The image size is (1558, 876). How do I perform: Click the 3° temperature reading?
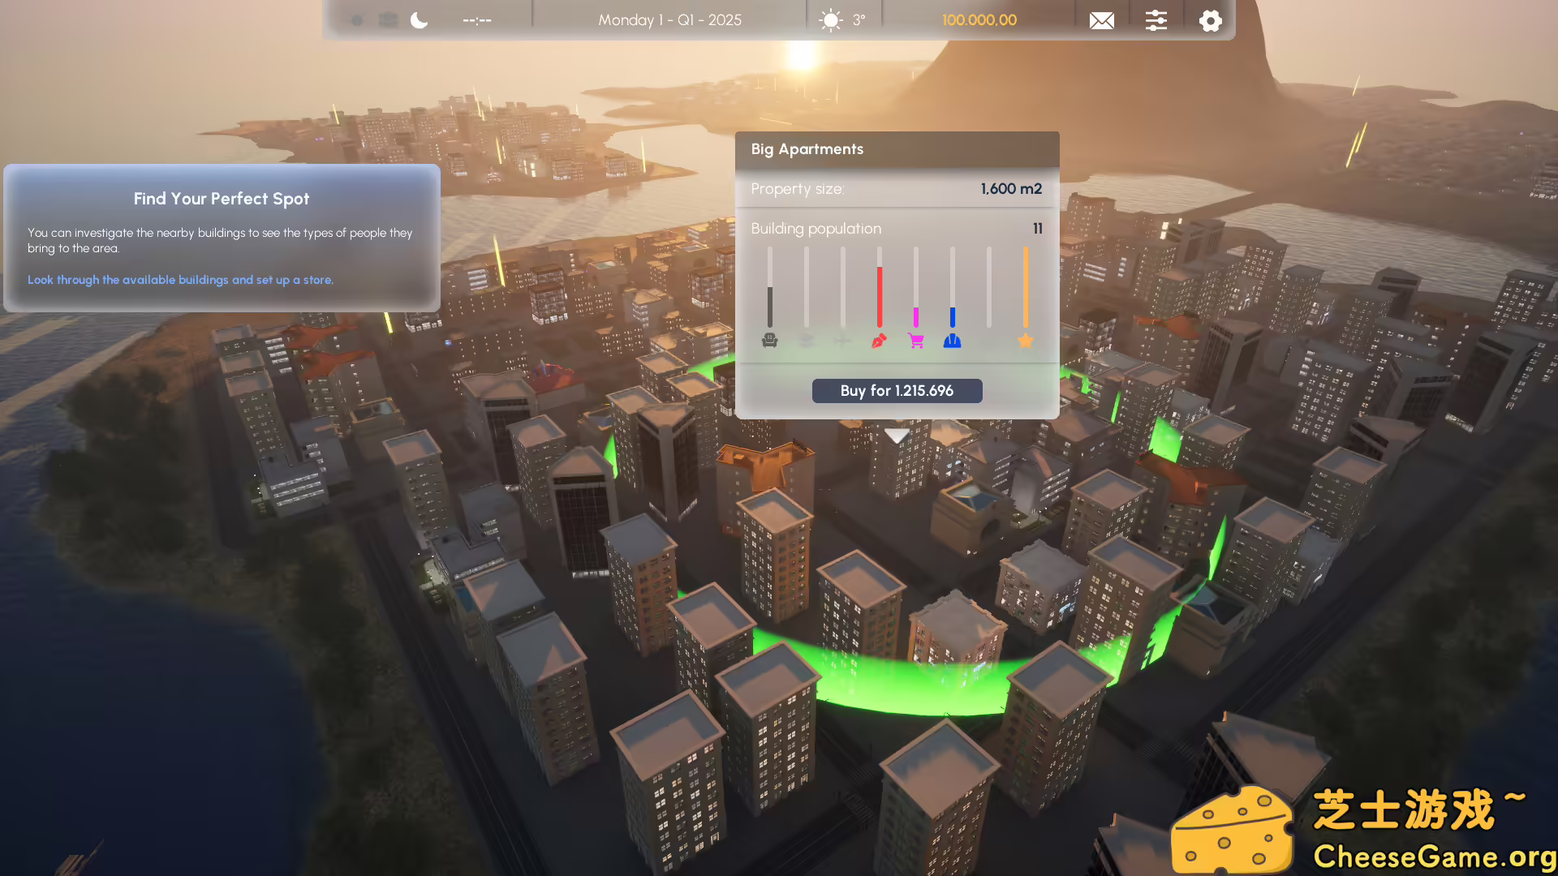point(859,20)
